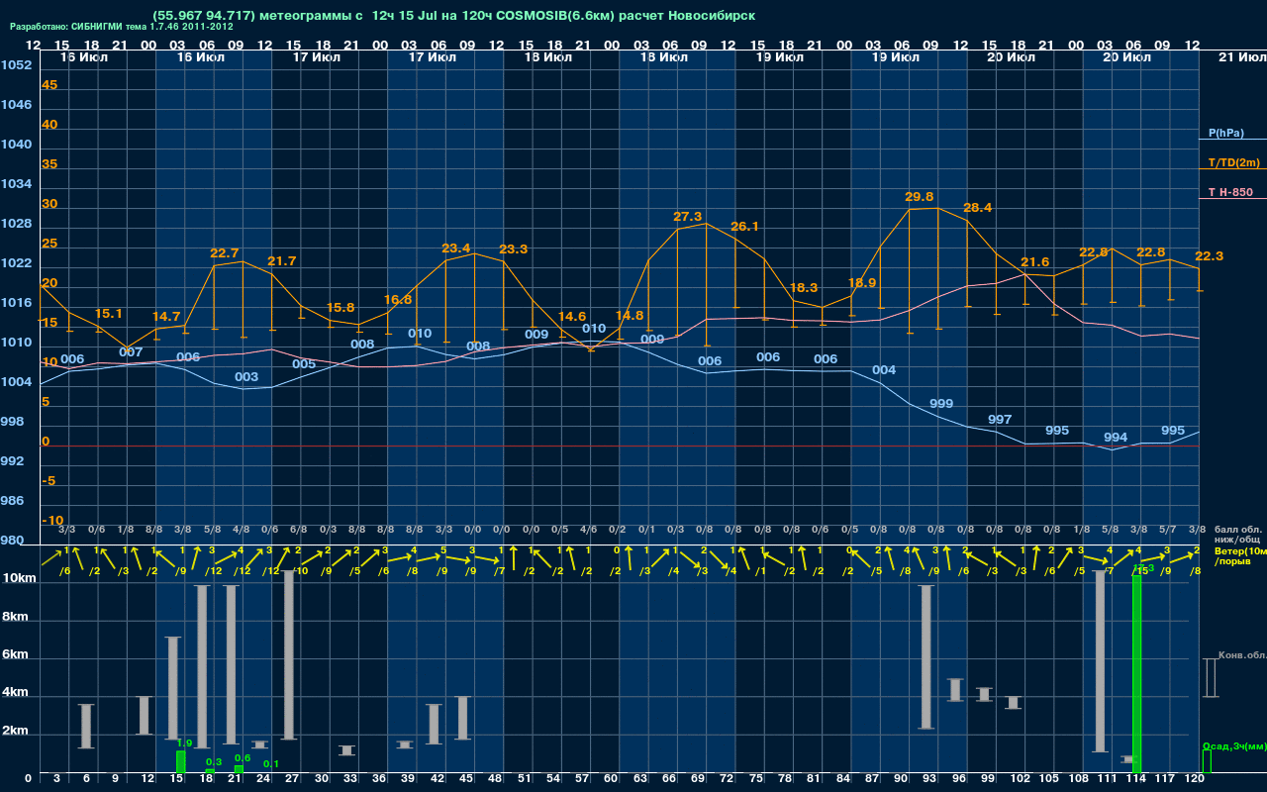Image resolution: width=1267 pixels, height=792 pixels.
Task: Click the pressure value 007
Action: [131, 352]
